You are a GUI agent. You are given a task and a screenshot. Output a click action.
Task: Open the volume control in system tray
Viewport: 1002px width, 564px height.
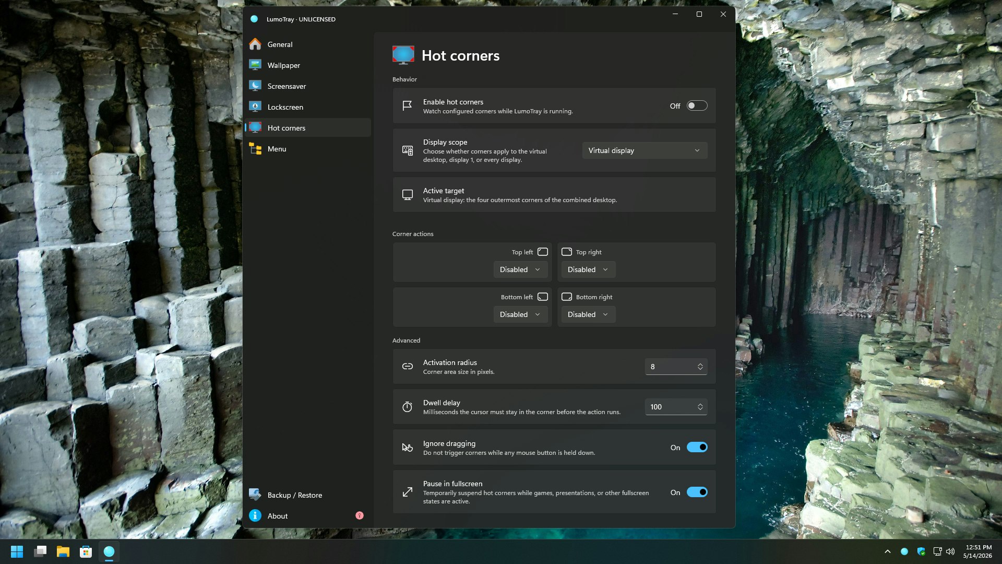(x=950, y=551)
